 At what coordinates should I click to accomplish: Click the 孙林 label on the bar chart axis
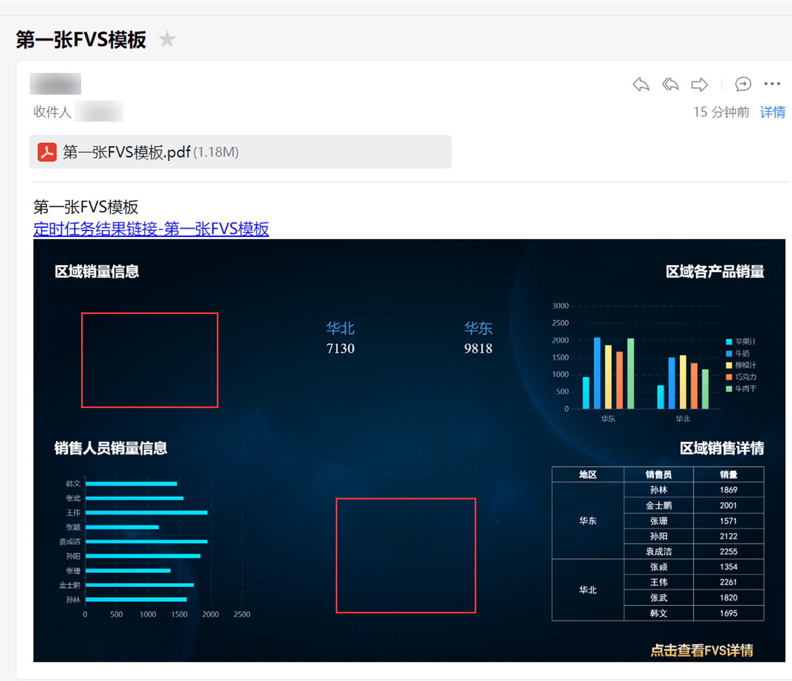tap(73, 599)
